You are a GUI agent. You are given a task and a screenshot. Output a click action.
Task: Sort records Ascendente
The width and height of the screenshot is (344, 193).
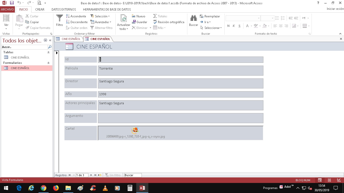click(x=76, y=16)
